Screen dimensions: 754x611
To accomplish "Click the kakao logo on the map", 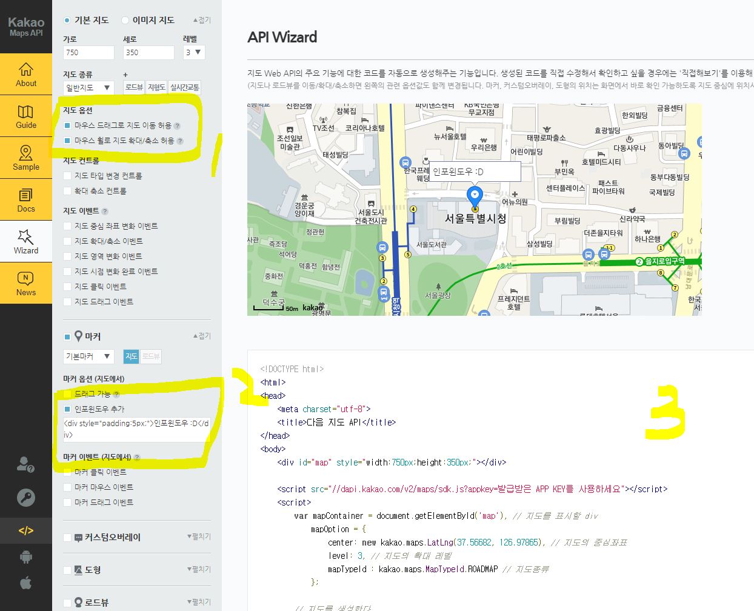I will tap(313, 308).
